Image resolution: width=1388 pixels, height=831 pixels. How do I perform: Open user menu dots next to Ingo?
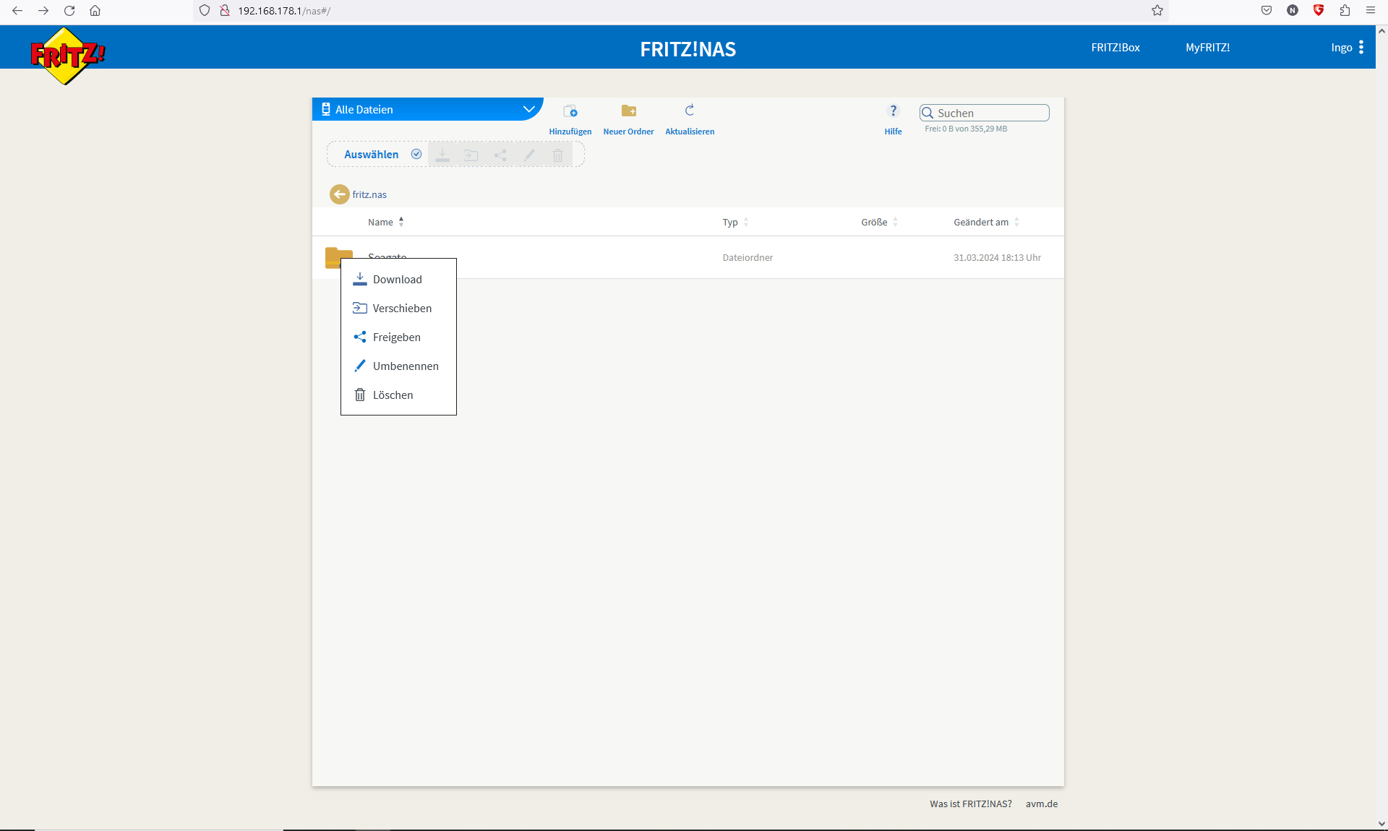[1361, 48]
